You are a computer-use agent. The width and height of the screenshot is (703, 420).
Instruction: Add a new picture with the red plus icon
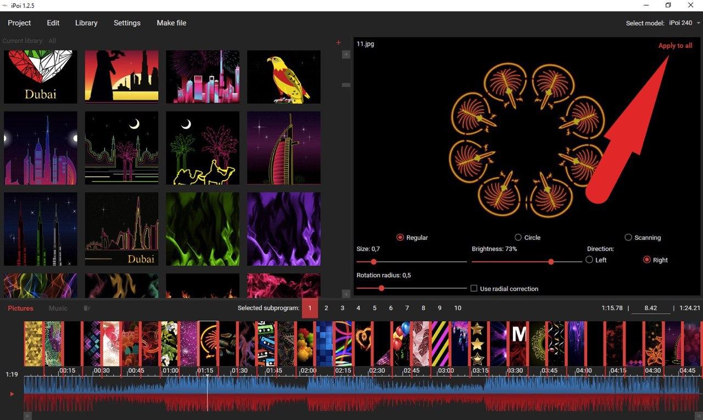(338, 42)
